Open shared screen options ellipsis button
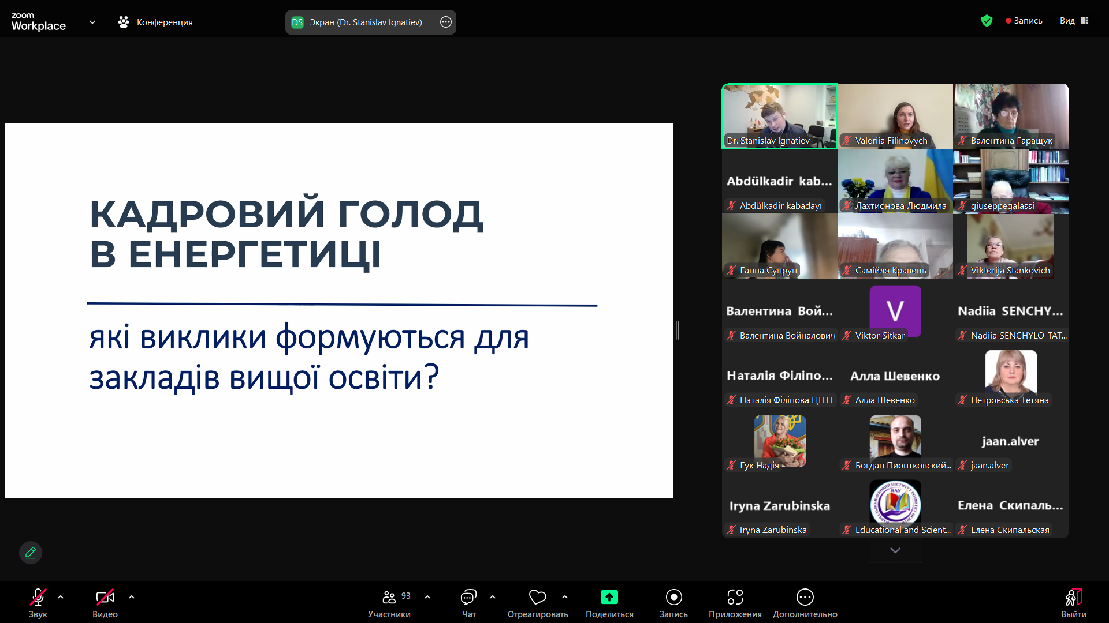Image resolution: width=1109 pixels, height=623 pixels. (446, 22)
